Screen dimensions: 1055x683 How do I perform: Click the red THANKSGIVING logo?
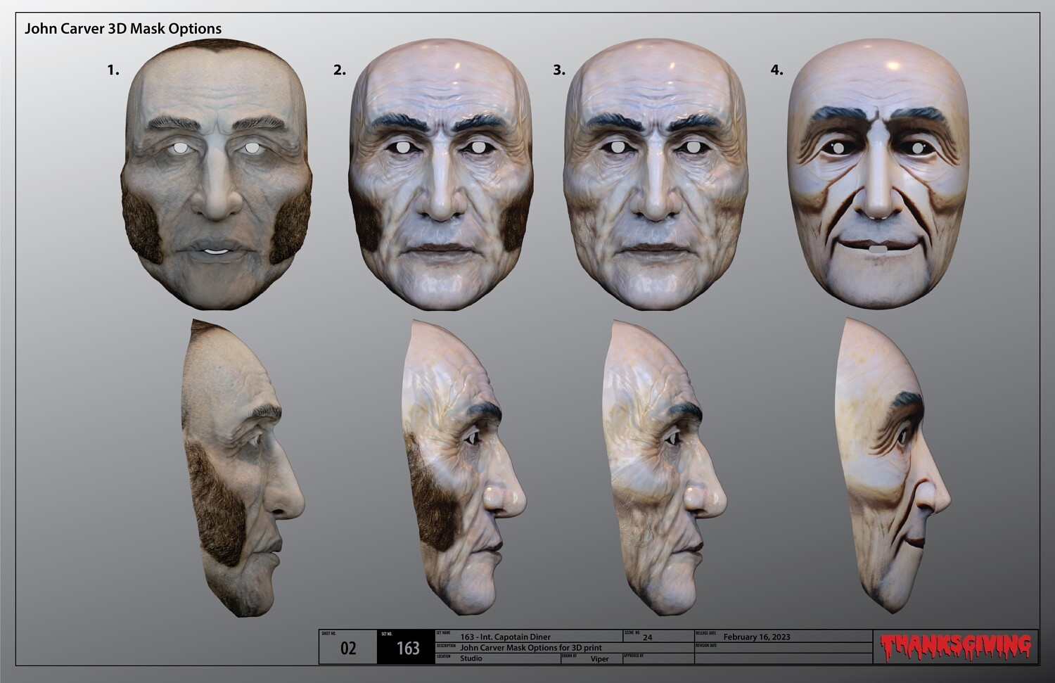[x=956, y=647]
